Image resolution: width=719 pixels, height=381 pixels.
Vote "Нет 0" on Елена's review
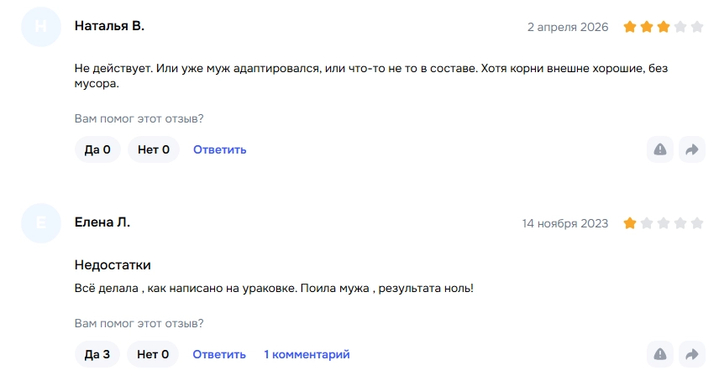tap(153, 354)
